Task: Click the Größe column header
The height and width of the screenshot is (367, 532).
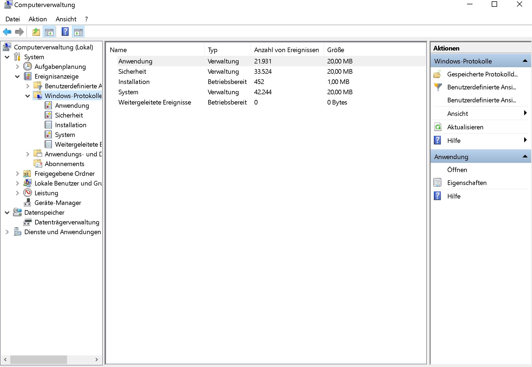Action: coord(374,50)
